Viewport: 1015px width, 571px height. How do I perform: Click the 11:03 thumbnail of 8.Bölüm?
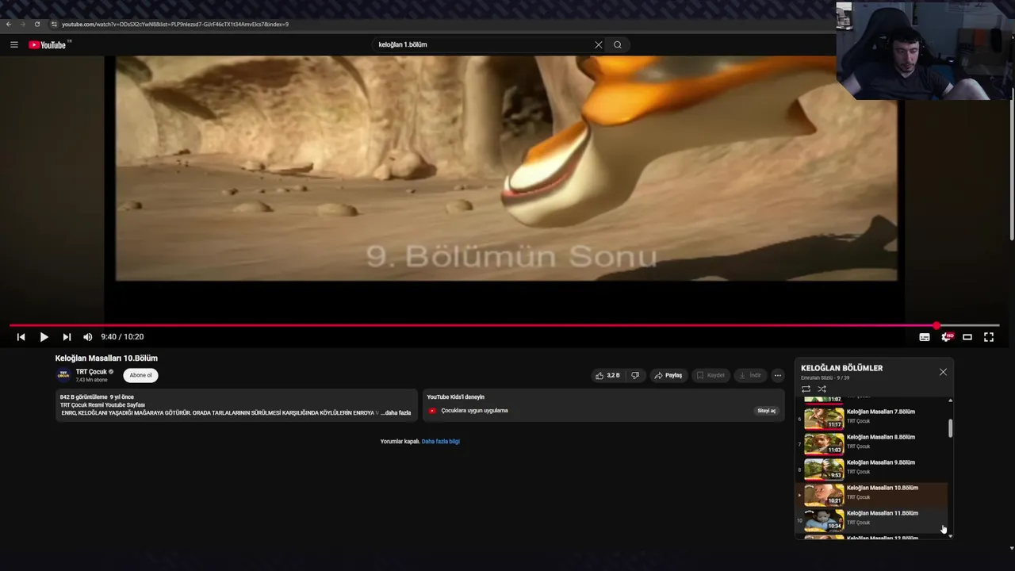824,444
